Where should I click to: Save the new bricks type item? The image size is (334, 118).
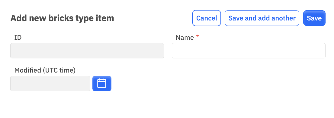pyautogui.click(x=314, y=18)
